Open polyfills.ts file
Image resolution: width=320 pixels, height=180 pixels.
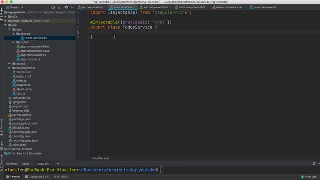[x=23, y=85]
